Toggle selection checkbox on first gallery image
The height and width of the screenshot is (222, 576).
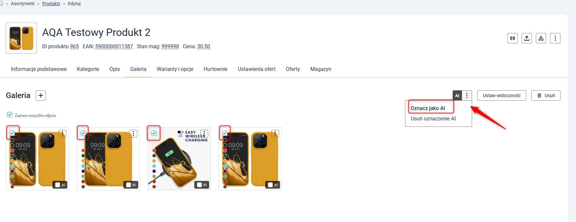[x=12, y=133]
